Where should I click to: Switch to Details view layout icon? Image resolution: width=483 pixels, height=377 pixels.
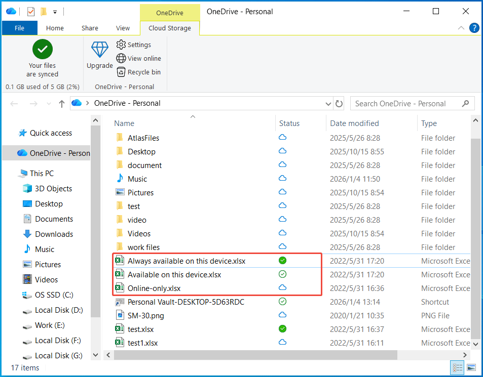(x=458, y=368)
